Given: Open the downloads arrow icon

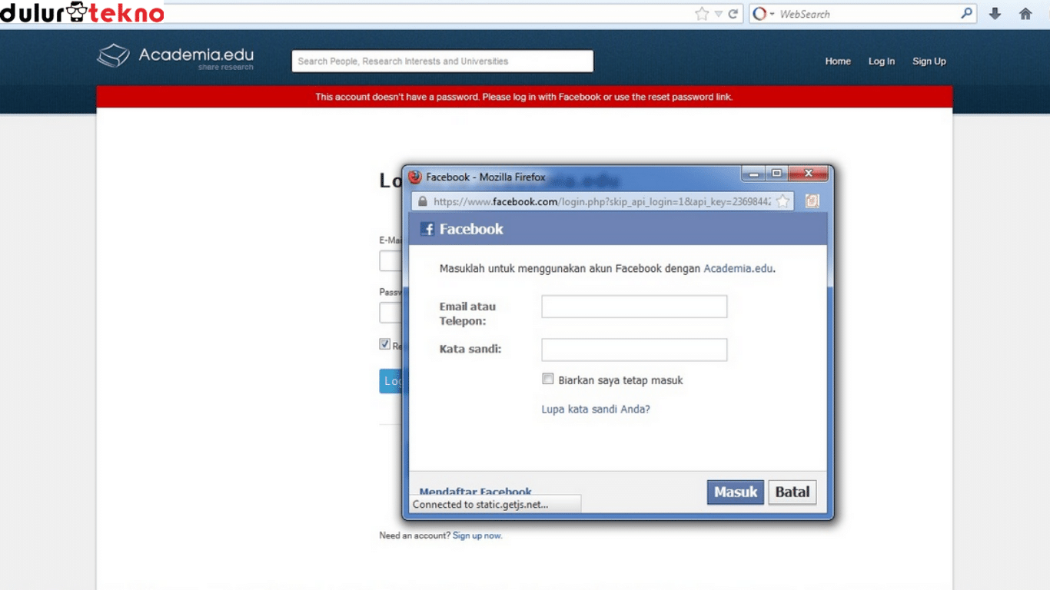Looking at the screenshot, I should [995, 14].
